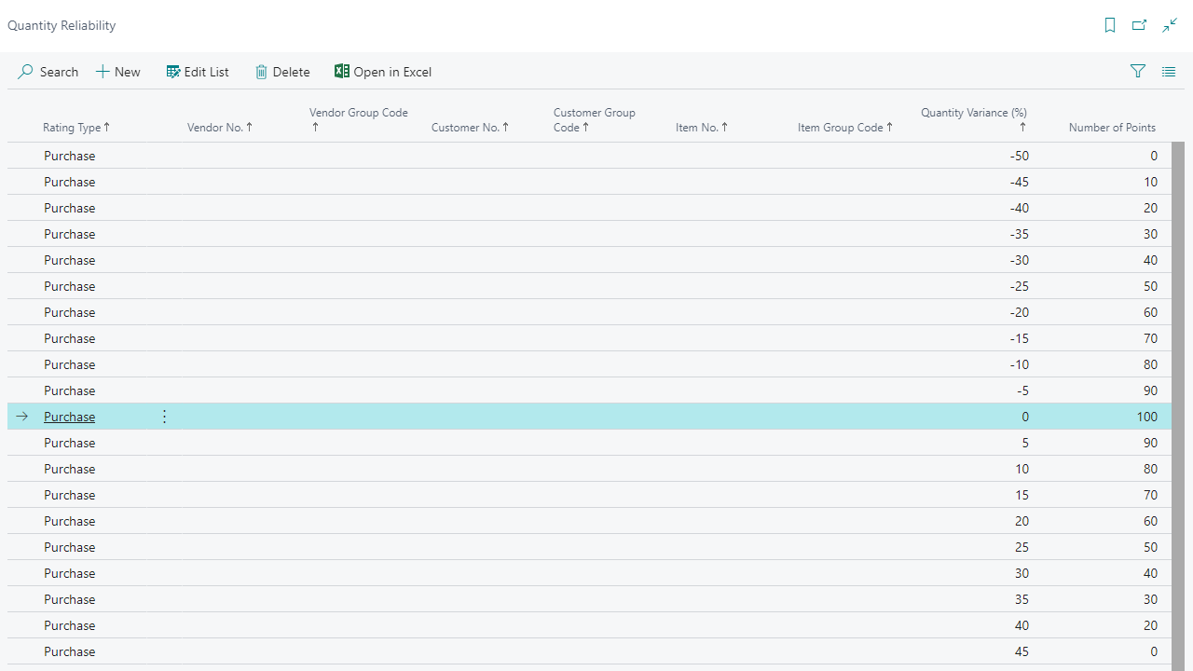The height and width of the screenshot is (671, 1193).
Task: Open row options menu for selected Purchase row
Action: pyautogui.click(x=165, y=417)
